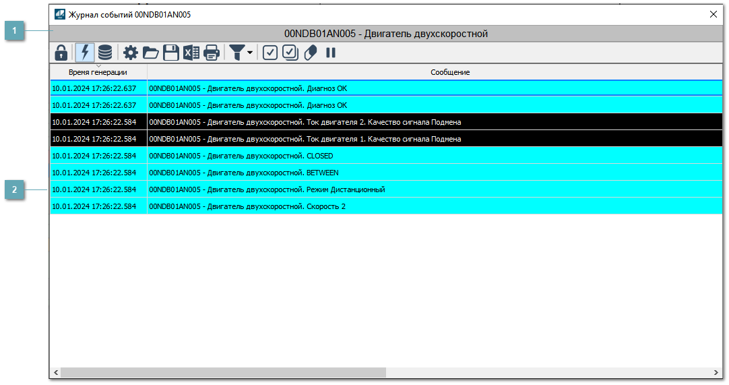729x385 pixels.
Task: Click the eraser clear icon
Action: (310, 53)
